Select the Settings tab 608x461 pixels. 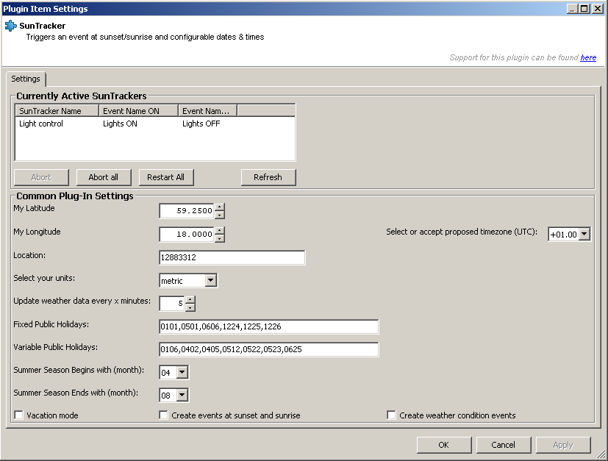tap(26, 79)
